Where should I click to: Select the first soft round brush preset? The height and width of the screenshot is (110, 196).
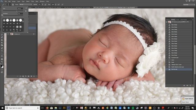coord(4,20)
